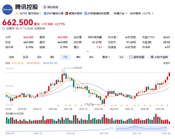This screenshot has width=175, height=139.
Task: Select the 日K daily candlestick tab
Action: 39,57
